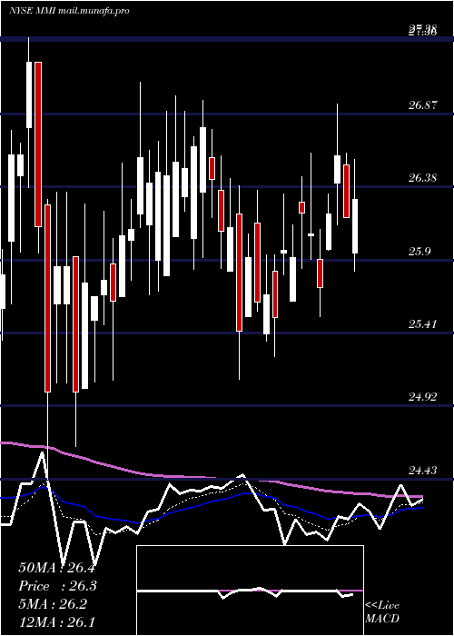This screenshot has height=636, width=454.
Task: Click the Price : 26.3 readout
Action: point(57,586)
